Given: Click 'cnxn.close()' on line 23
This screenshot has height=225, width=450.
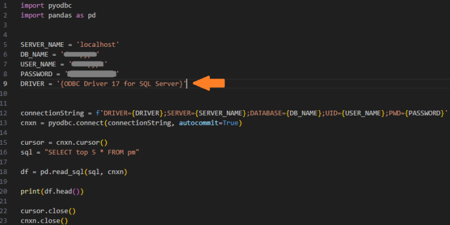Looking at the screenshot, I should click(x=44, y=220).
